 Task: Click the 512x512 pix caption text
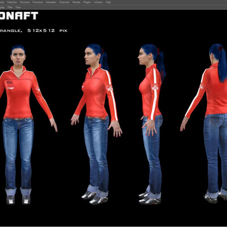[47, 31]
